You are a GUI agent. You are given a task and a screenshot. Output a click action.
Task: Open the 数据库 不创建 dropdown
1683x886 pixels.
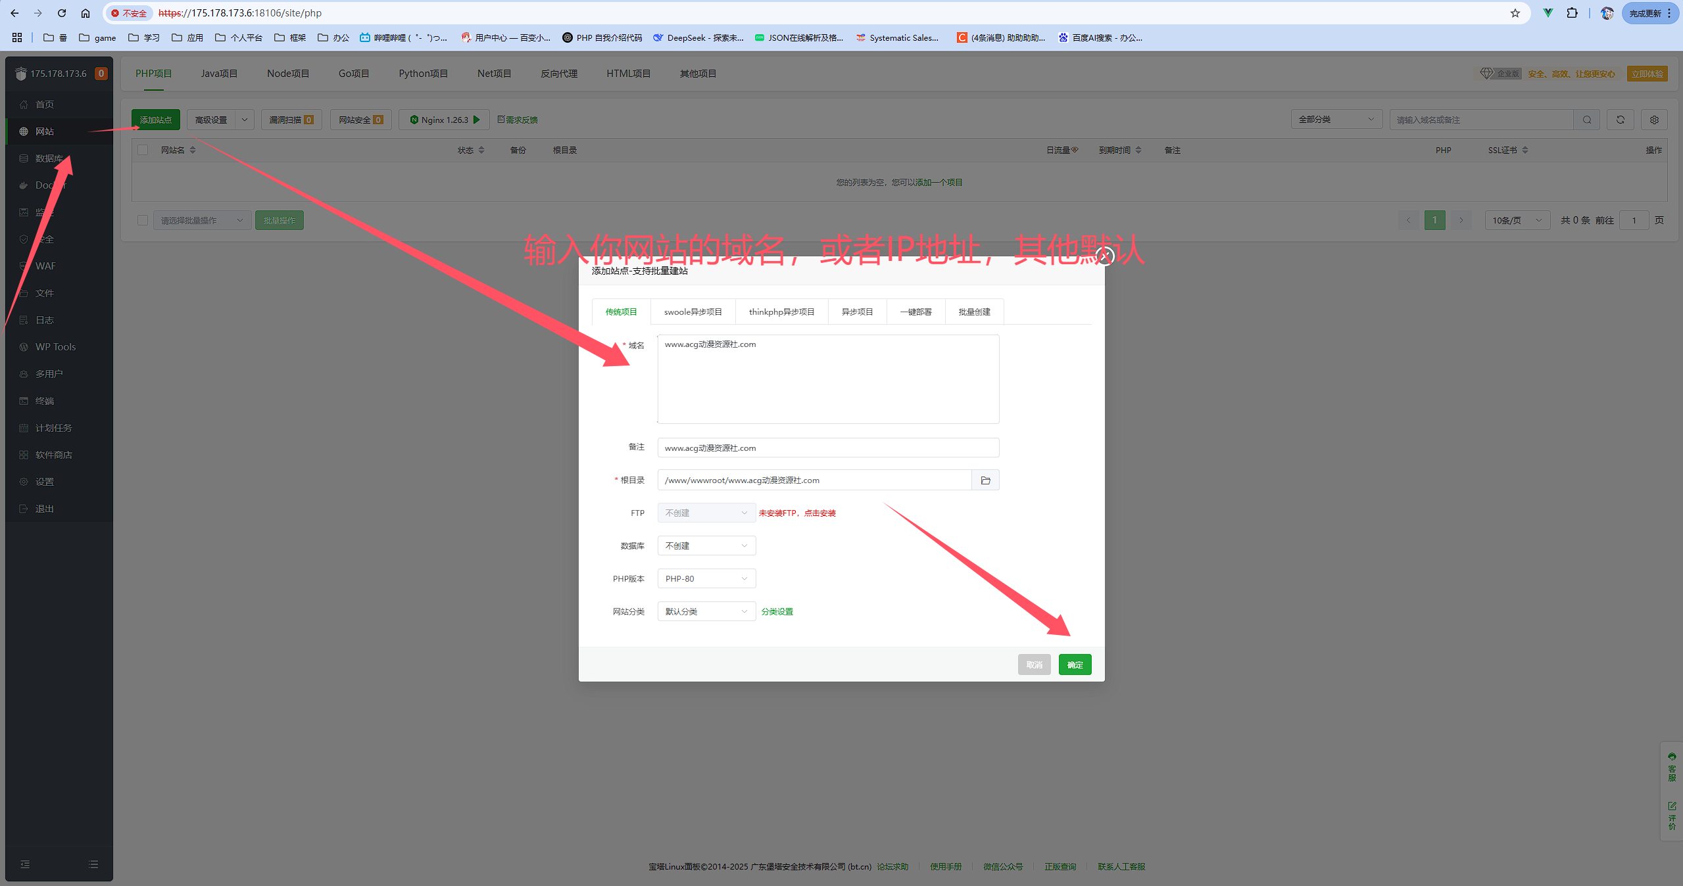click(706, 546)
